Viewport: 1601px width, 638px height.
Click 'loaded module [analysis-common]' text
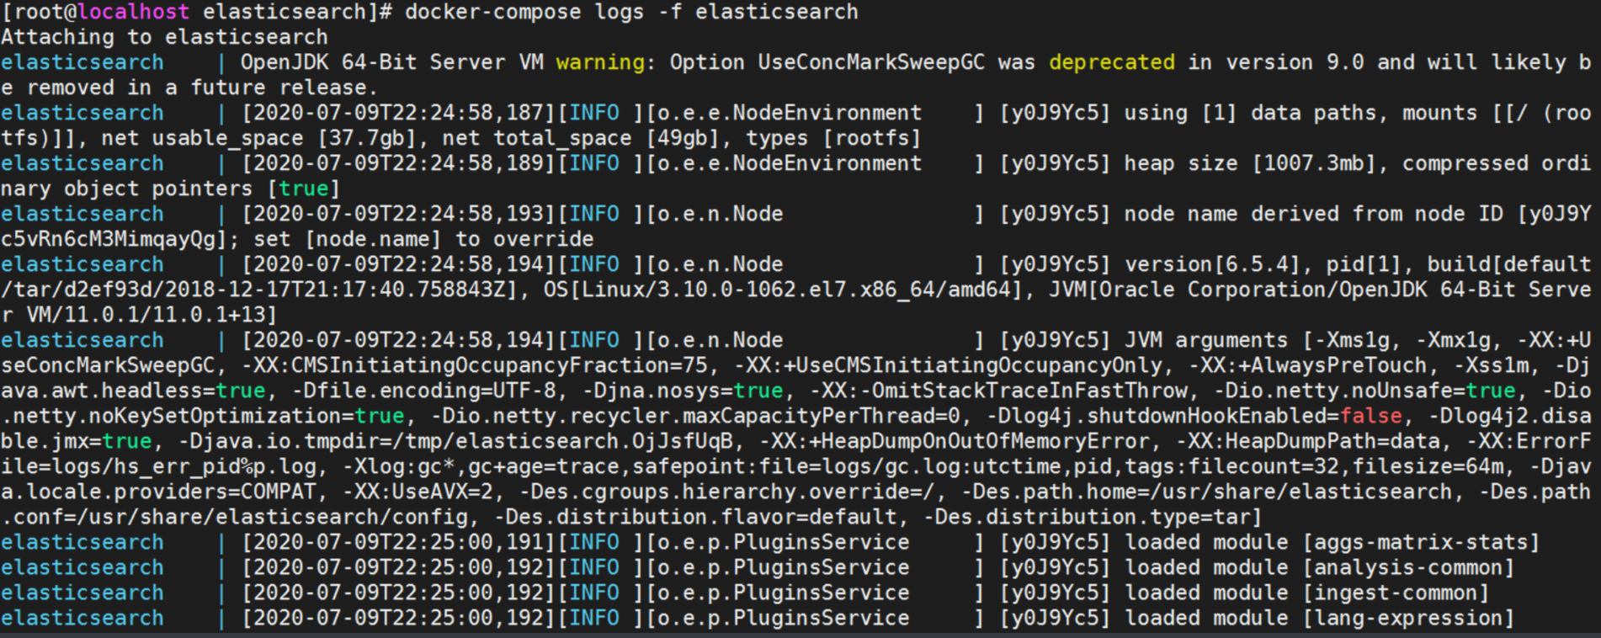tap(1320, 567)
